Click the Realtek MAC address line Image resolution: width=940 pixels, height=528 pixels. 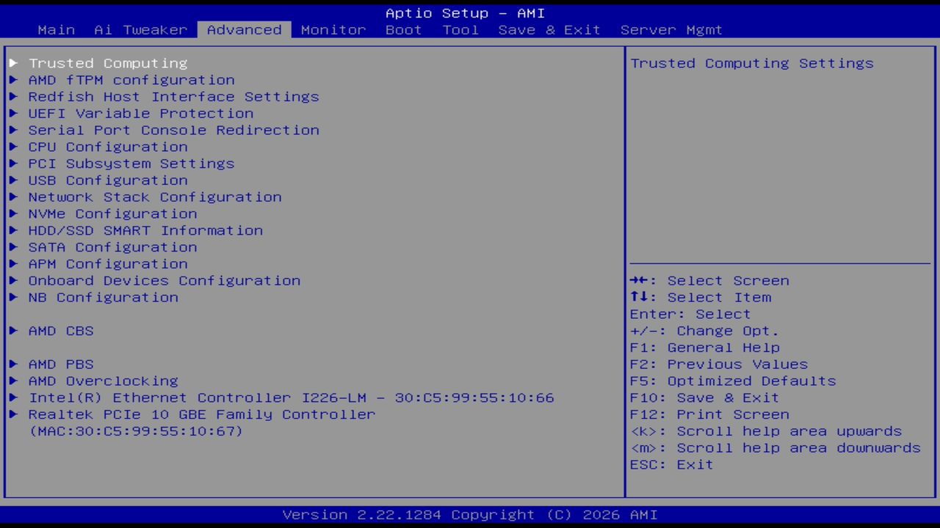tap(136, 431)
